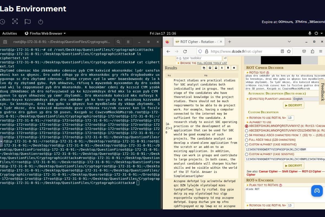325x217 pixels.
Task: Click the padlock site info icon
Action: point(206,51)
